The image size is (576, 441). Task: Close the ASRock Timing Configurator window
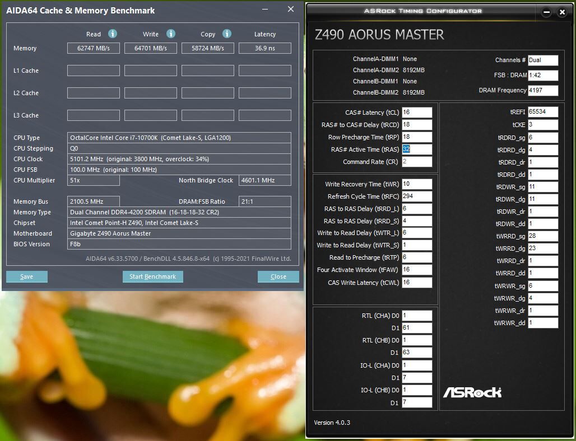pos(562,12)
